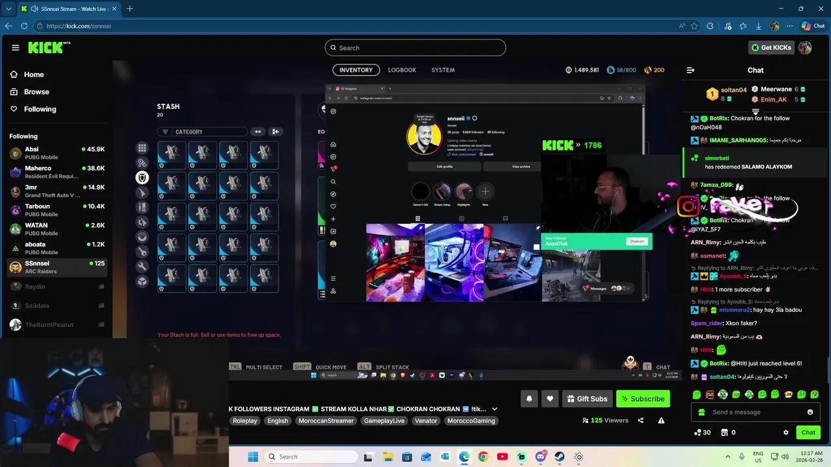Open Edge Settings and more menu

[x=789, y=26]
